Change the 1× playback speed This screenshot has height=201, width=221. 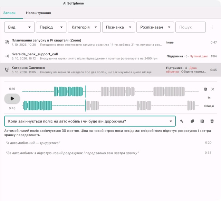(209, 98)
